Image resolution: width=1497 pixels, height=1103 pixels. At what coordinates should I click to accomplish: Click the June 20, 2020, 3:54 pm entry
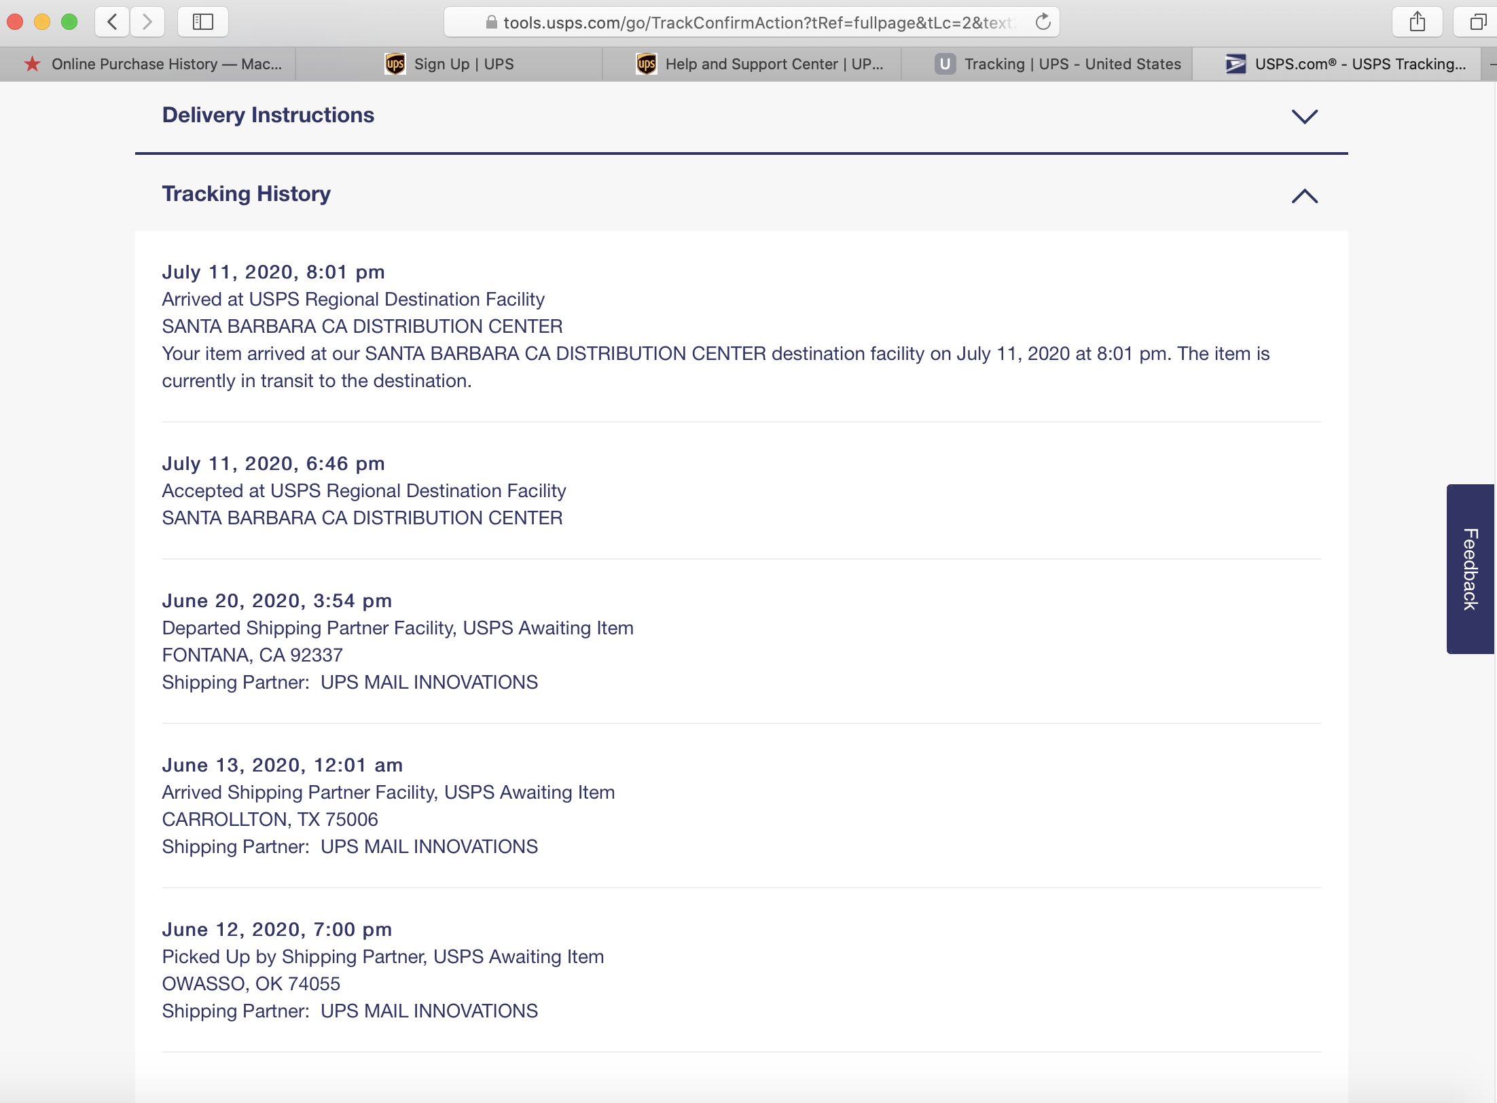(277, 600)
